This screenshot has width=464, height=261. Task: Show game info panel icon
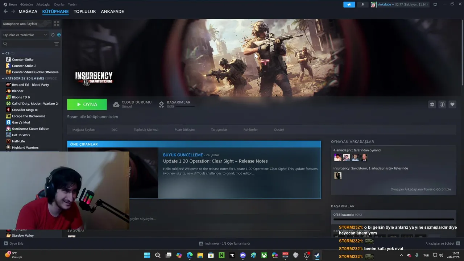(x=442, y=104)
